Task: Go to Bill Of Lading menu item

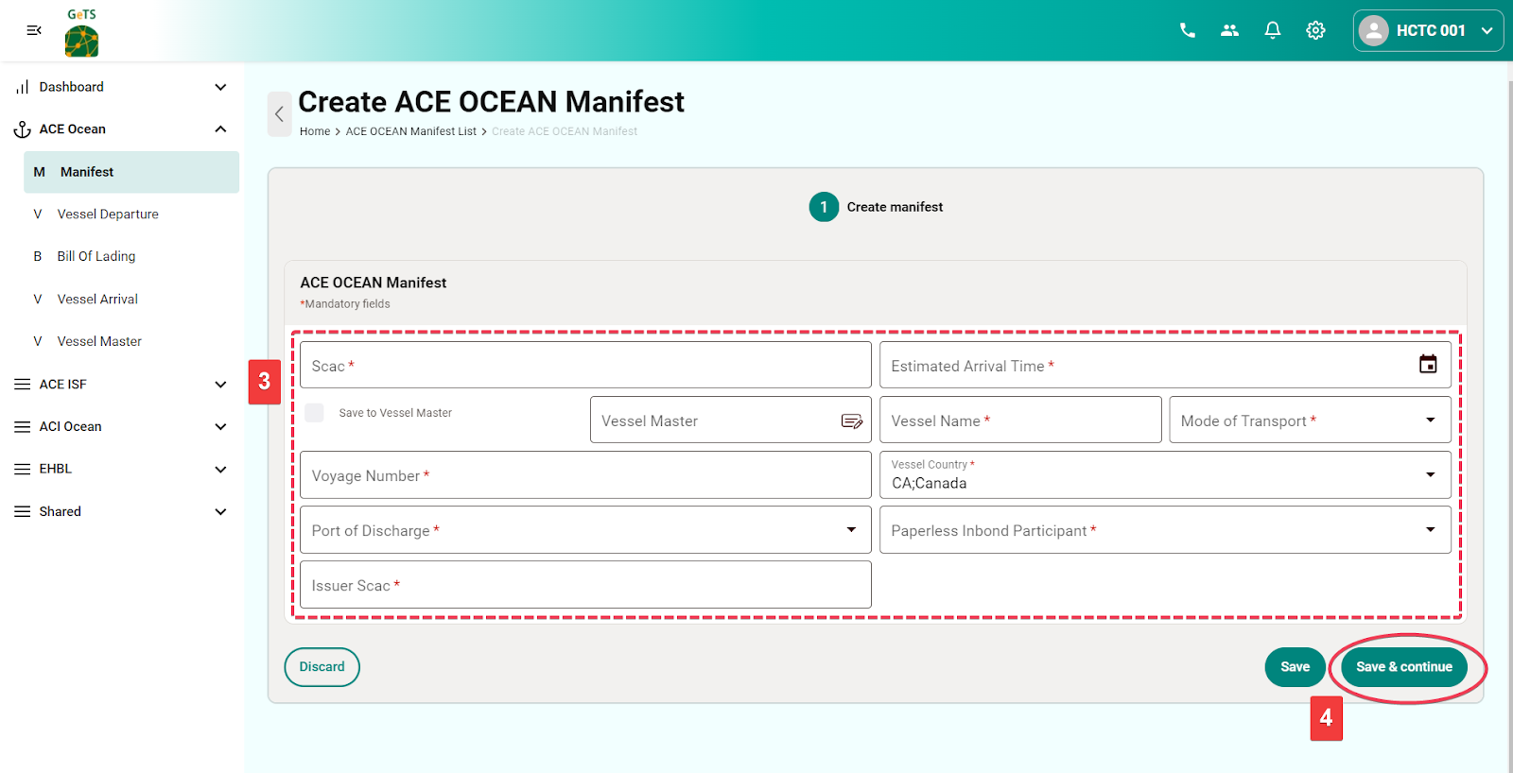Action: [x=96, y=256]
